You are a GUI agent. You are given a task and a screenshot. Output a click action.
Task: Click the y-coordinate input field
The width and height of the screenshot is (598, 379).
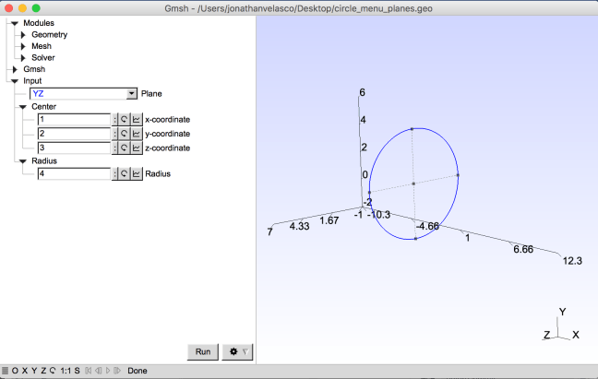(74, 134)
